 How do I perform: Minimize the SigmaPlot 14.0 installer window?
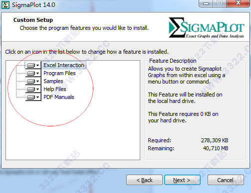(x=206, y=3)
